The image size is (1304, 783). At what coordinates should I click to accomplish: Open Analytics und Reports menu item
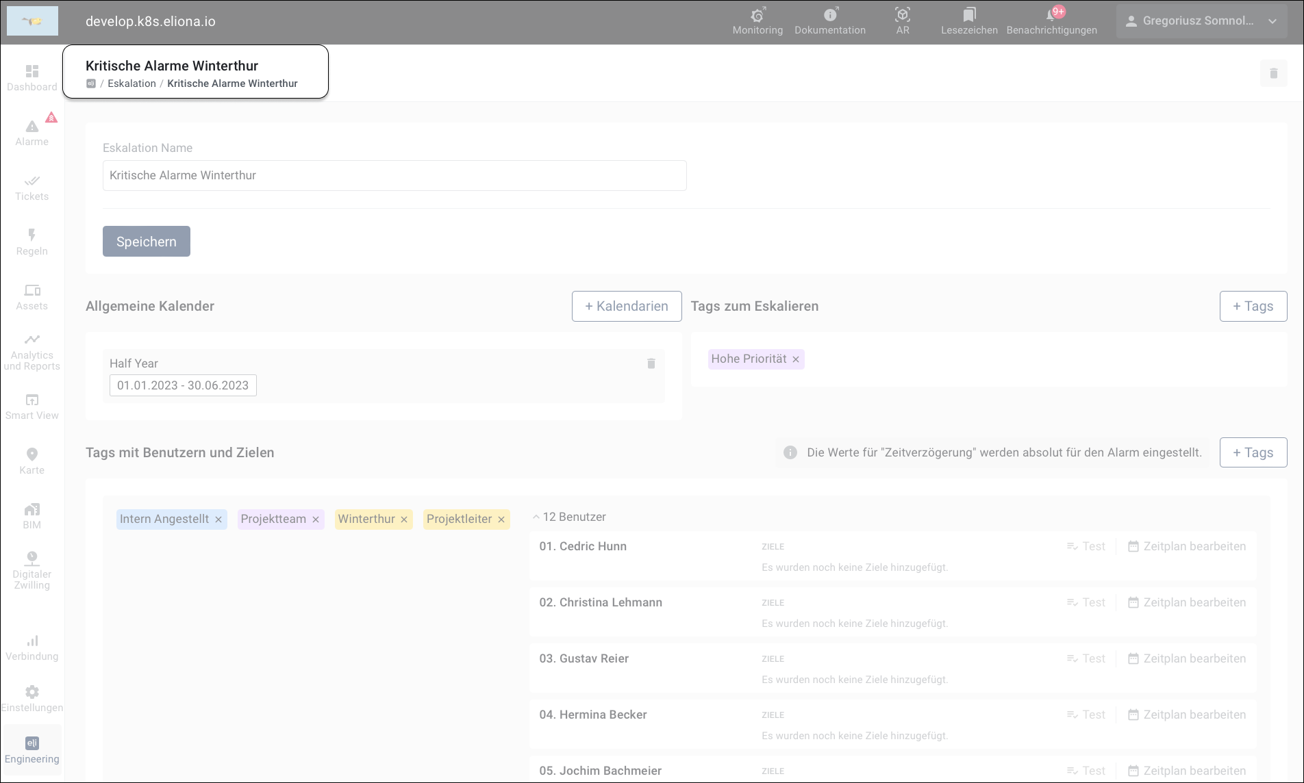coord(32,352)
